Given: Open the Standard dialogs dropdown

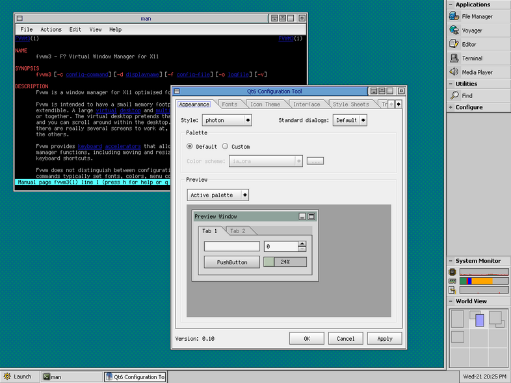Looking at the screenshot, I should click(x=350, y=120).
